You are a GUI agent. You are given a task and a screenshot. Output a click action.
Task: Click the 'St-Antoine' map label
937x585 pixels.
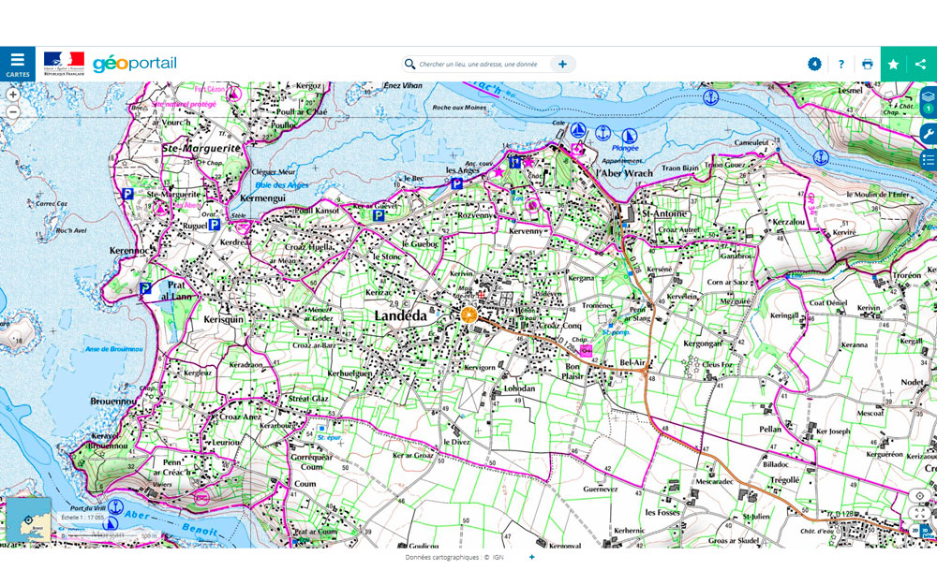point(664,213)
